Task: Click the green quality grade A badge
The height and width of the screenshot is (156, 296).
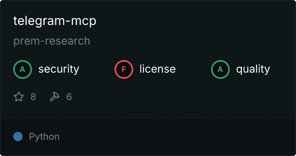Action: pyautogui.click(x=220, y=69)
